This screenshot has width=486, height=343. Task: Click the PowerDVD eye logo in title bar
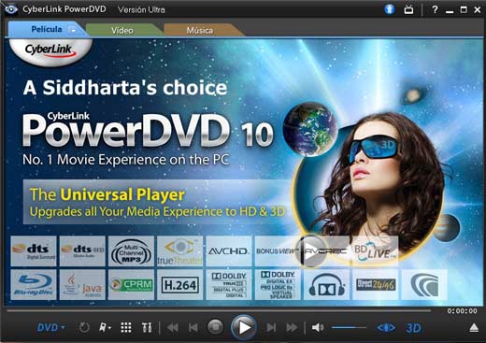click(x=11, y=9)
